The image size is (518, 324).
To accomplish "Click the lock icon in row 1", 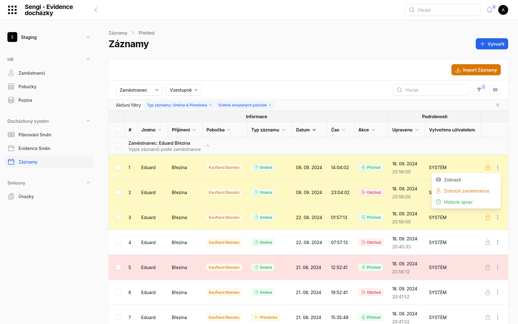I will [x=488, y=167].
